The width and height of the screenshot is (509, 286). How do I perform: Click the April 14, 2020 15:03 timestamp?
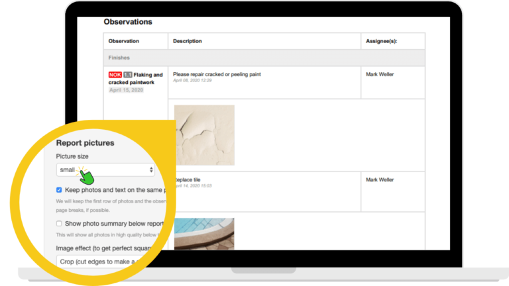click(x=194, y=186)
